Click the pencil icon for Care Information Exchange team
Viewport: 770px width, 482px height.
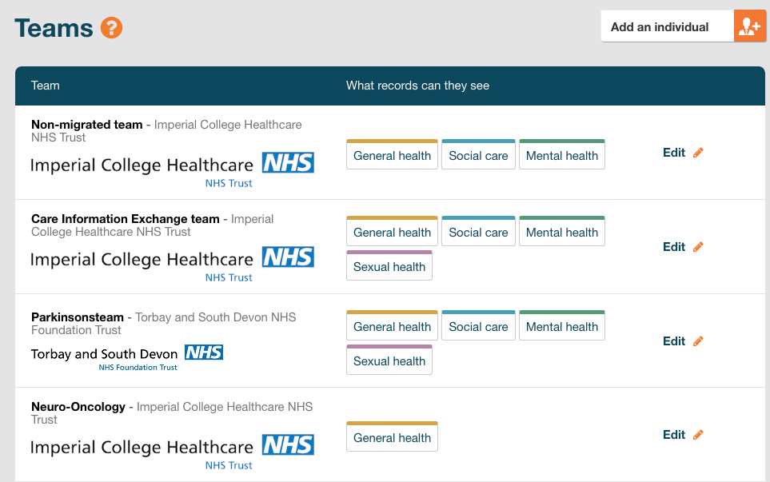tap(698, 246)
